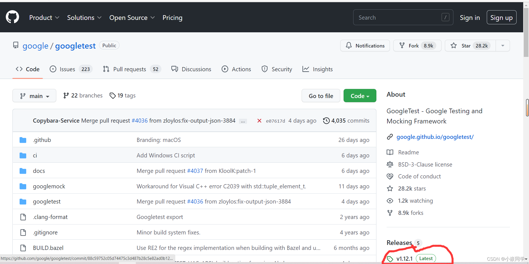This screenshot has height=264, width=529.
Task: Switch to the Actions tab
Action: pos(236,69)
